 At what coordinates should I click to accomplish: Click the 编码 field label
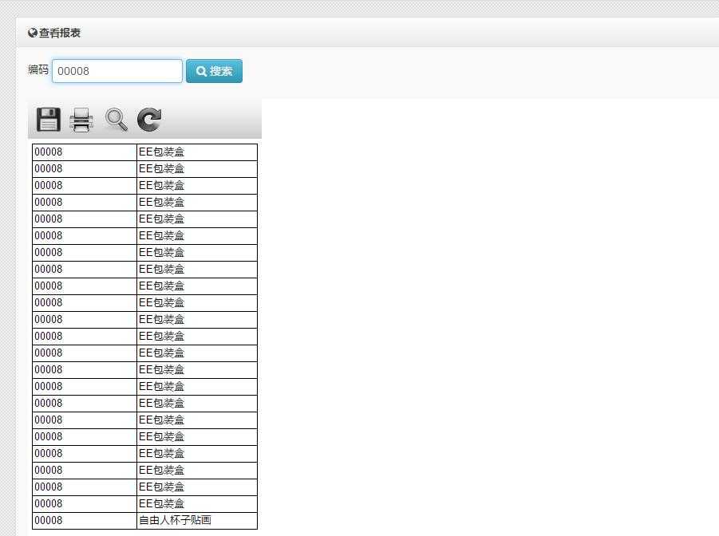[x=38, y=69]
